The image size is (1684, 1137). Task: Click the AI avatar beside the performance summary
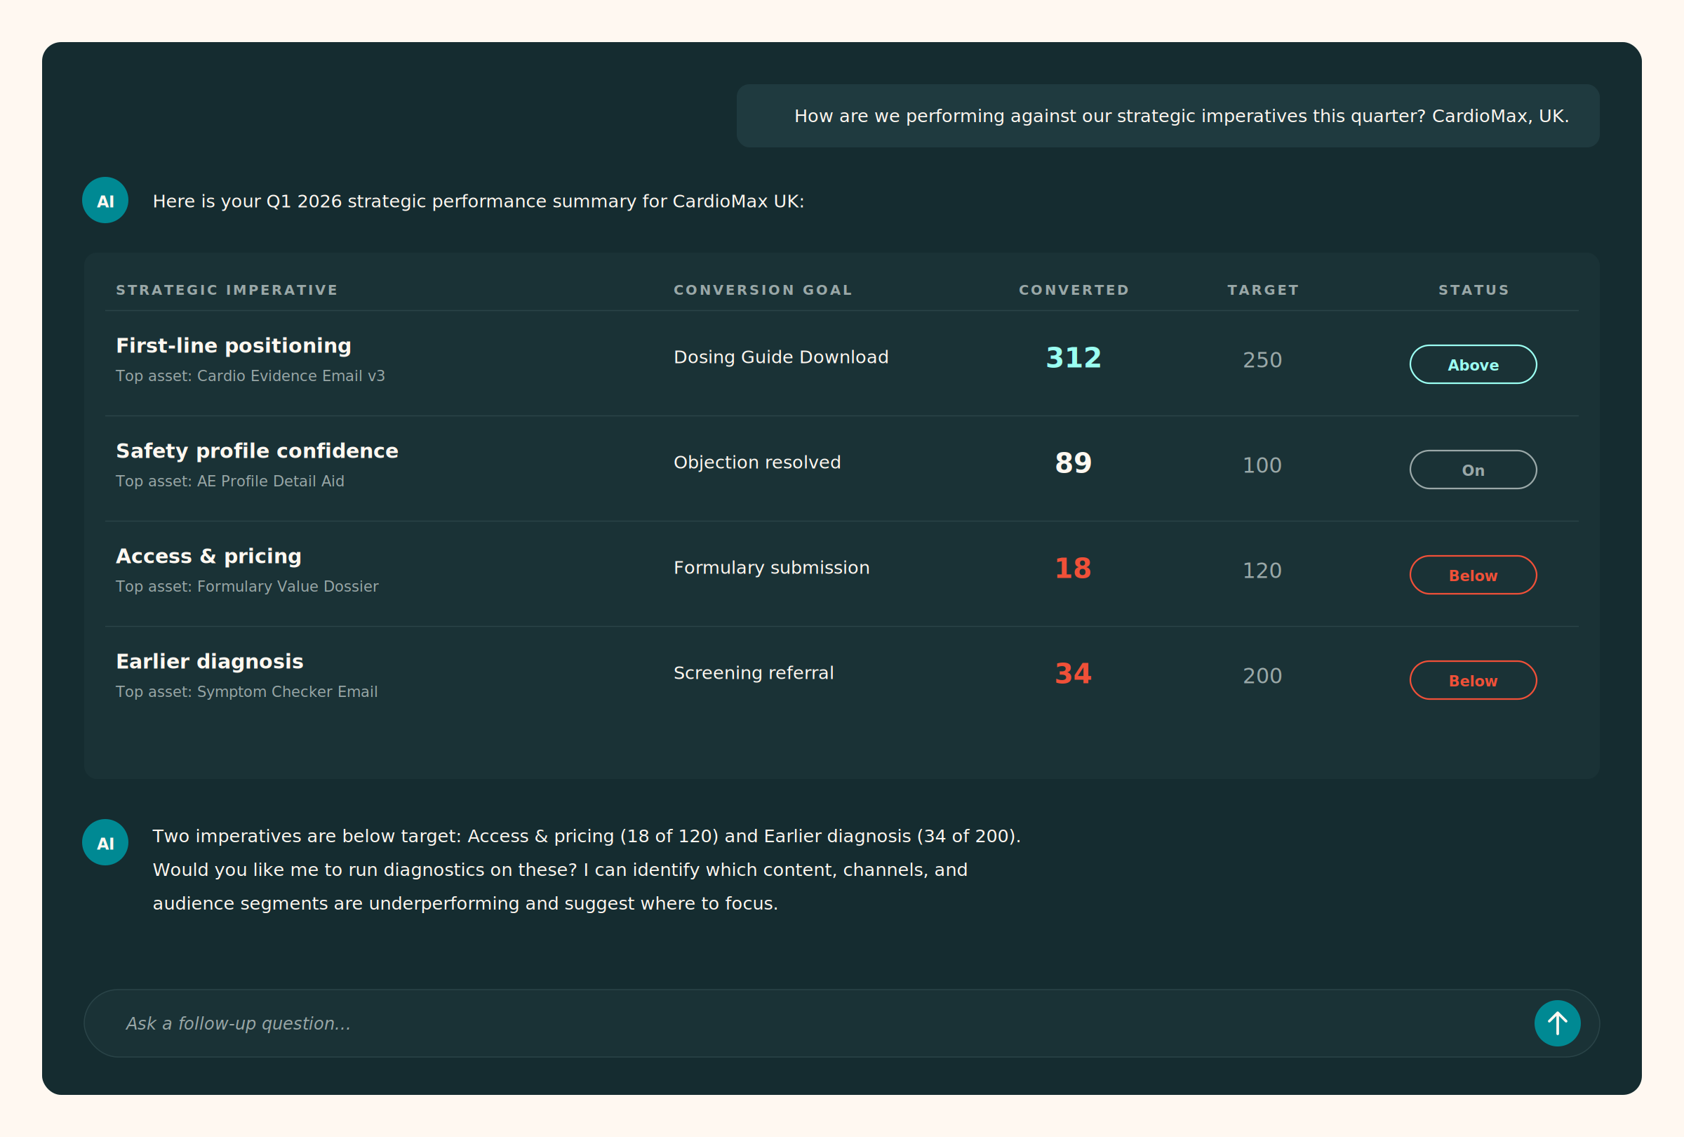pos(105,200)
